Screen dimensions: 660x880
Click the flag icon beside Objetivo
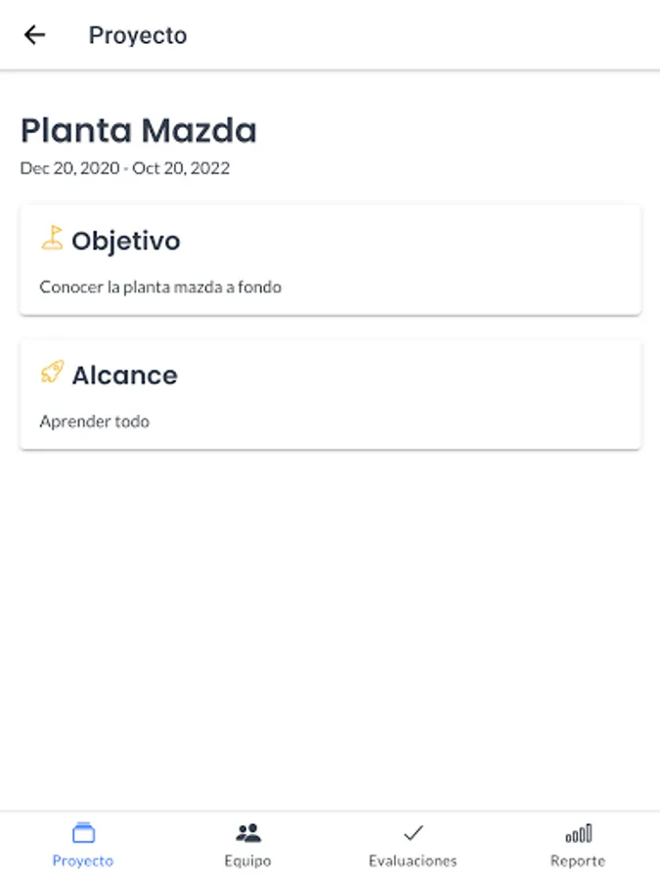click(x=52, y=239)
